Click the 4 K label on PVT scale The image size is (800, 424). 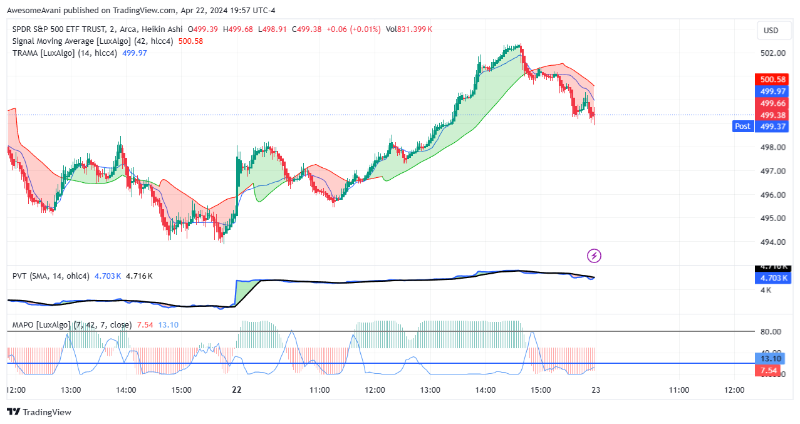(x=766, y=290)
